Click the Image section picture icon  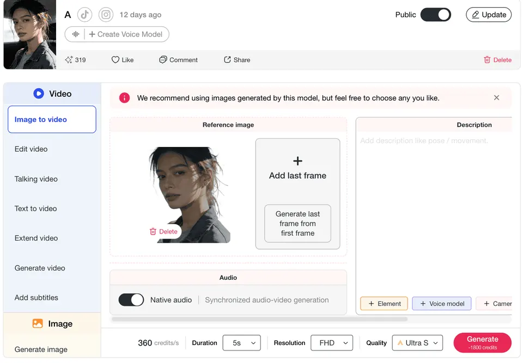coord(38,323)
